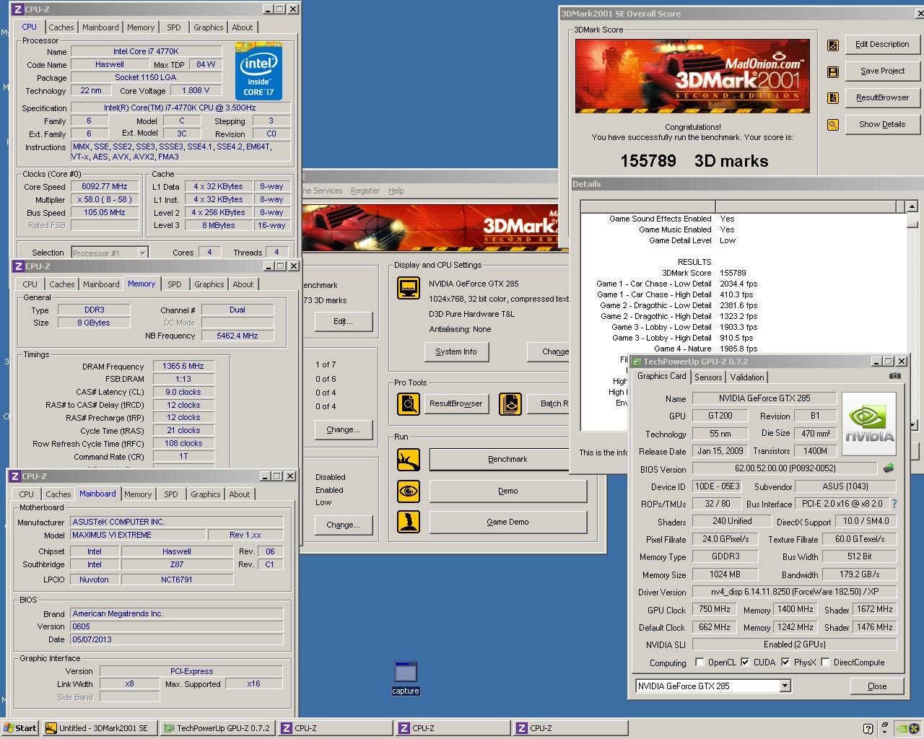Click the Show Details magnifier icon
The image size is (924, 739).
click(833, 125)
